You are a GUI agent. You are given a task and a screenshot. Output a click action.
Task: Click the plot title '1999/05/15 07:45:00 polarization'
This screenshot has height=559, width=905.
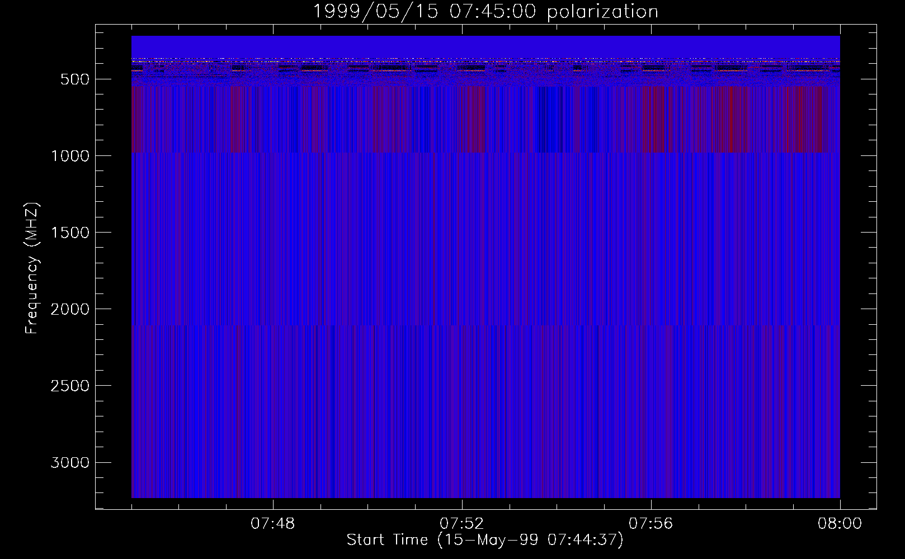pos(486,12)
